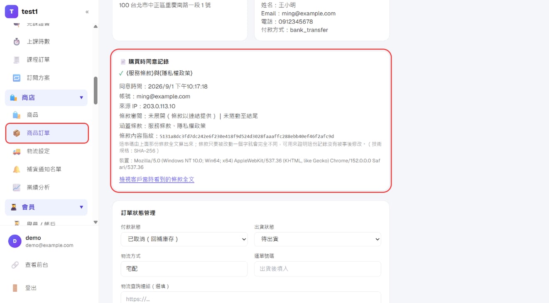The width and height of the screenshot is (549, 303).
Task: Click the demo user avatar circle
Action: click(x=15, y=241)
